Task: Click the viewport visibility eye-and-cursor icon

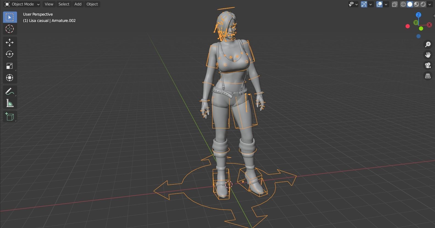Action: (x=351, y=4)
